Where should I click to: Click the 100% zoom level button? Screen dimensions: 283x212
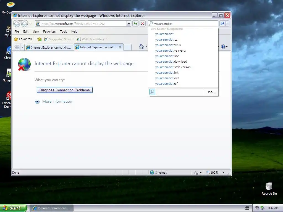(213, 173)
